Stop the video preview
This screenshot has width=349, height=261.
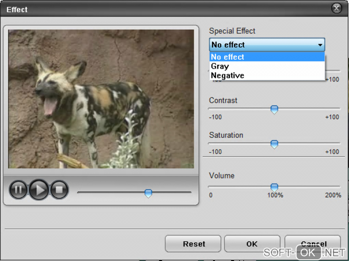pos(59,190)
